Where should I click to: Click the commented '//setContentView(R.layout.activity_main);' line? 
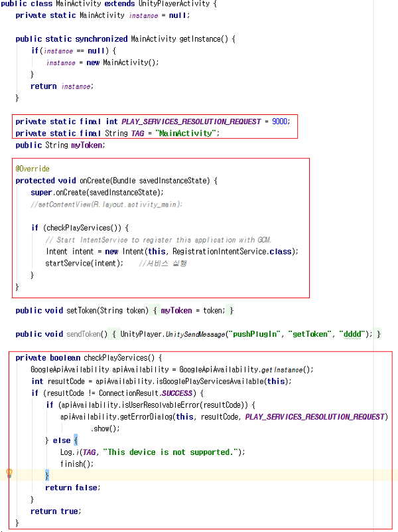point(106,205)
